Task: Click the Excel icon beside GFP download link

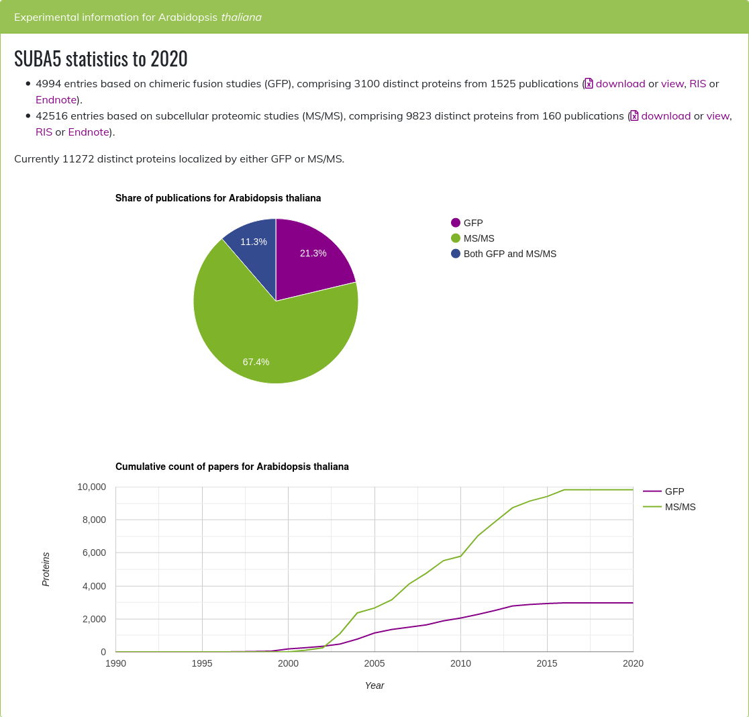Action: tap(589, 84)
